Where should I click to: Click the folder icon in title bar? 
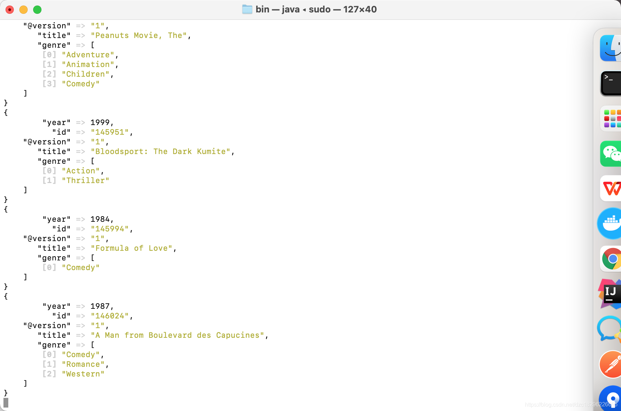(x=247, y=9)
